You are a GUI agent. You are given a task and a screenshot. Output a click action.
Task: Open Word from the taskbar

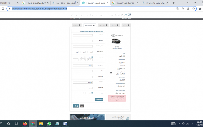65,124
